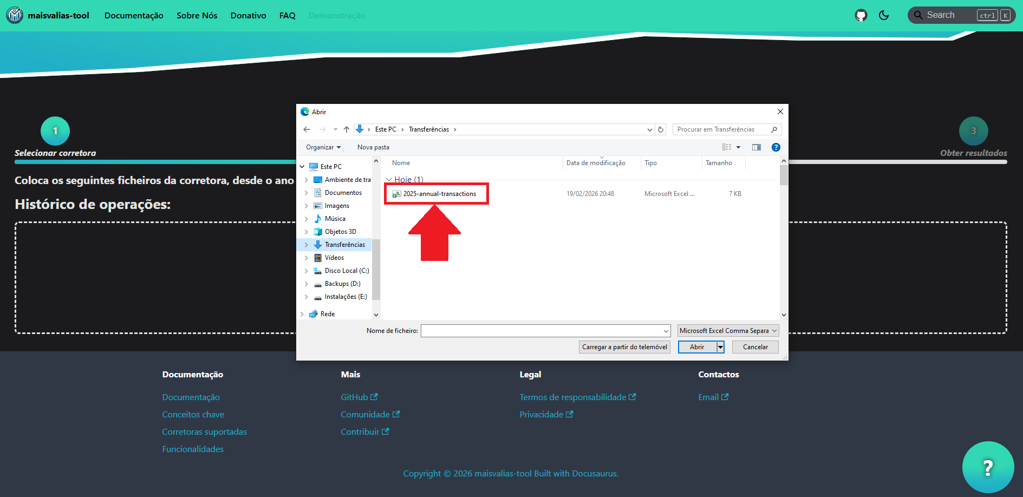Select Disco Local (C:) in the tree
This screenshot has width=1023, height=497.
(x=347, y=271)
